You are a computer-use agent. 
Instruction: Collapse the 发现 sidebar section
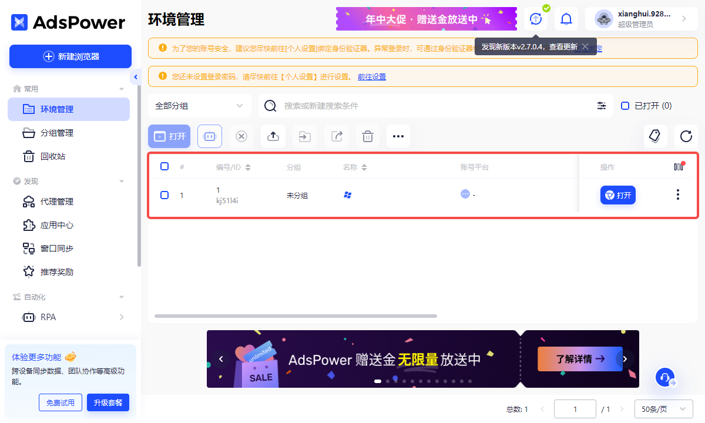tap(122, 181)
